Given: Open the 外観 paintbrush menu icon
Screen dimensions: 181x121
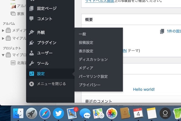Looking at the screenshot, I should (x=31, y=32).
